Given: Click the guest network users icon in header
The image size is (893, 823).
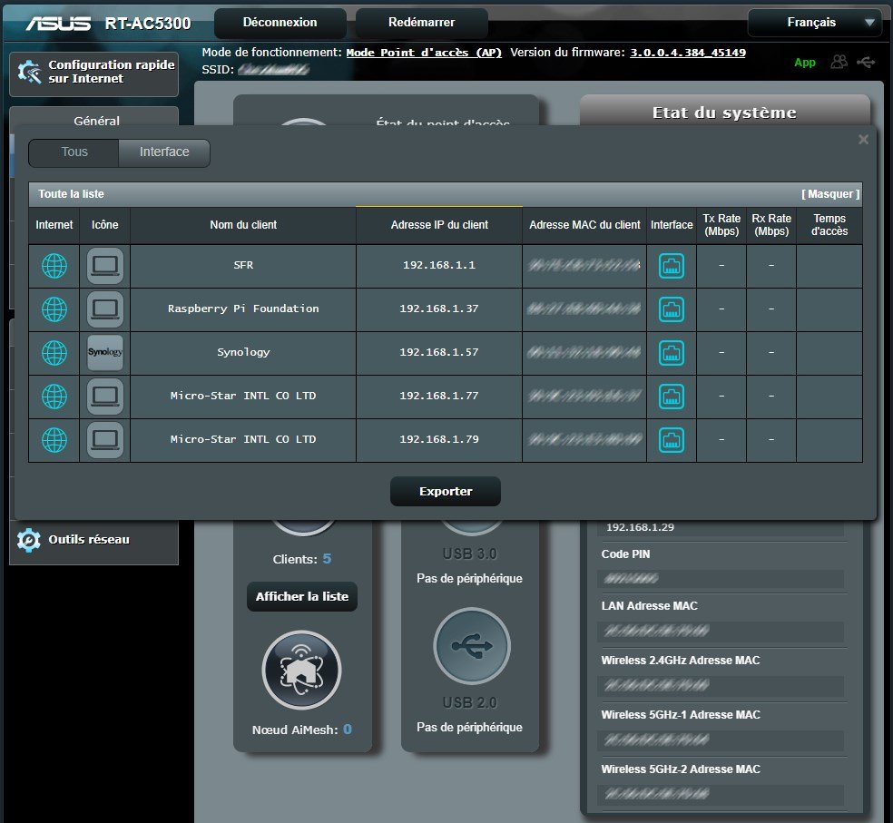Looking at the screenshot, I should (x=839, y=62).
